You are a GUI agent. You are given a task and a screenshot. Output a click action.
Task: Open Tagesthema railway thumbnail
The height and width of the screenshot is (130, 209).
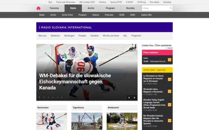point(87,121)
